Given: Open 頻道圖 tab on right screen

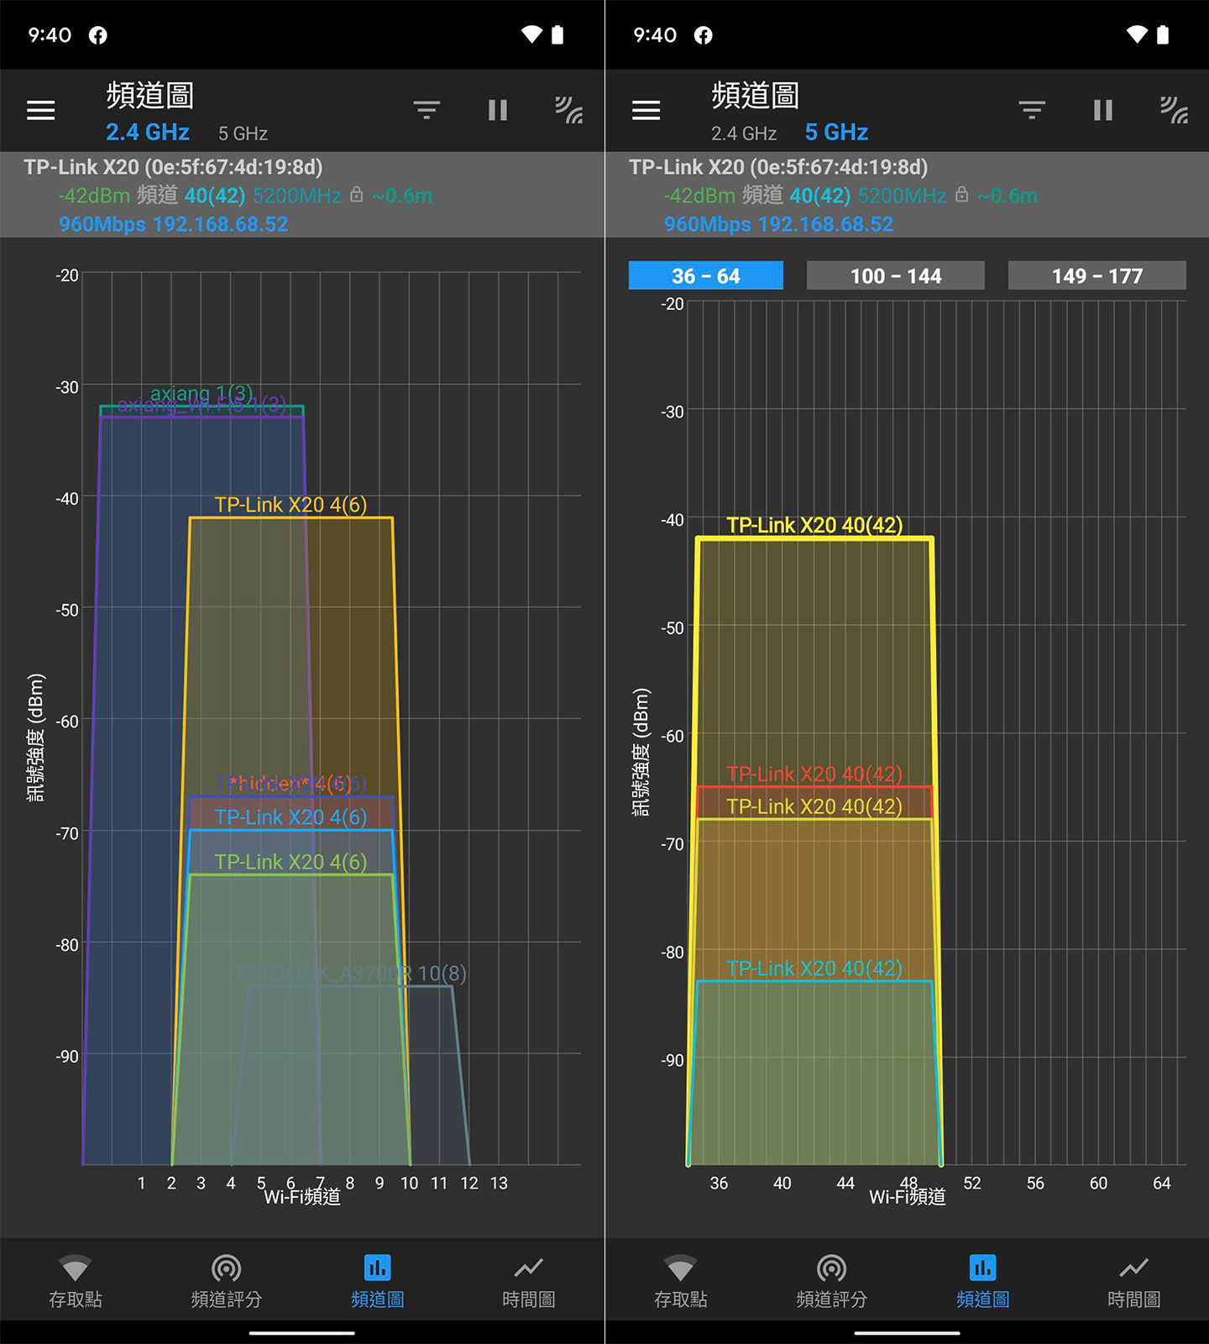Looking at the screenshot, I should tap(983, 1282).
